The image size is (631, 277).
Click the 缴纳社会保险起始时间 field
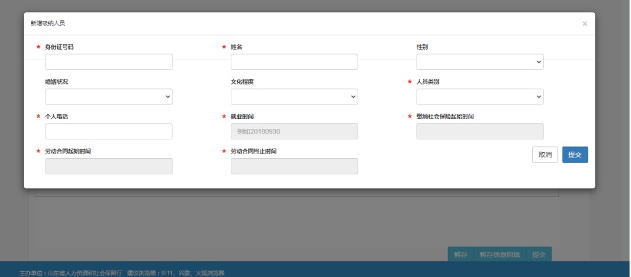click(480, 132)
